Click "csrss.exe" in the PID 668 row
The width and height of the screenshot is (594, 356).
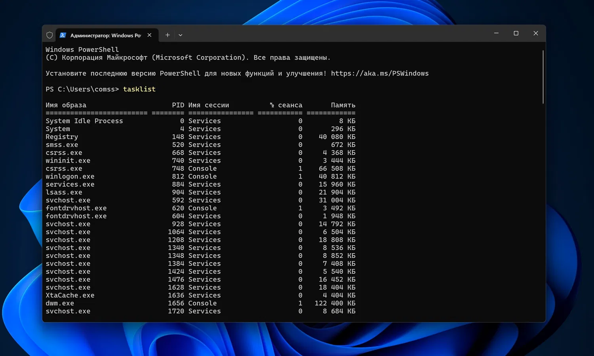[64, 153]
